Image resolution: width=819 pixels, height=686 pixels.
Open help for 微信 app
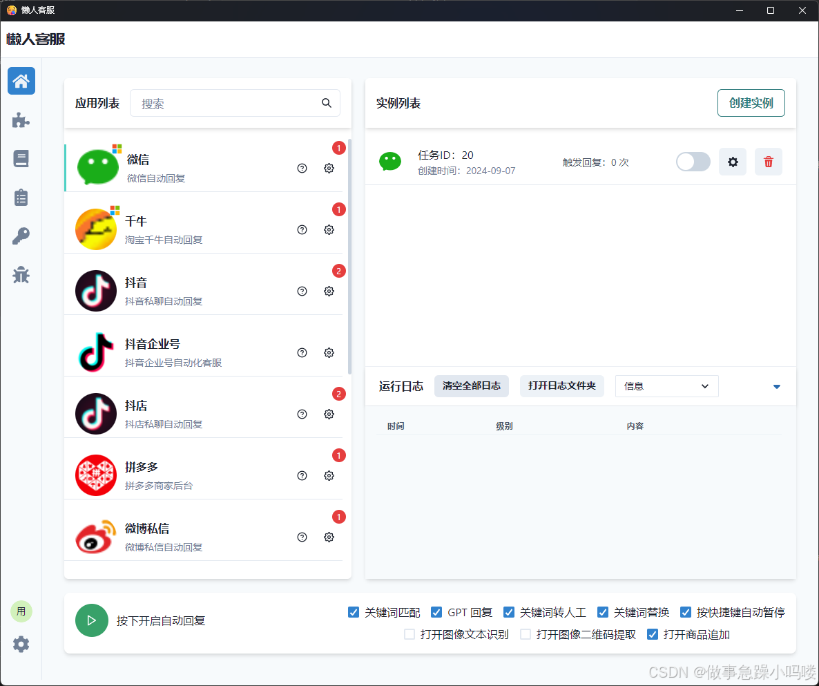[x=302, y=169]
